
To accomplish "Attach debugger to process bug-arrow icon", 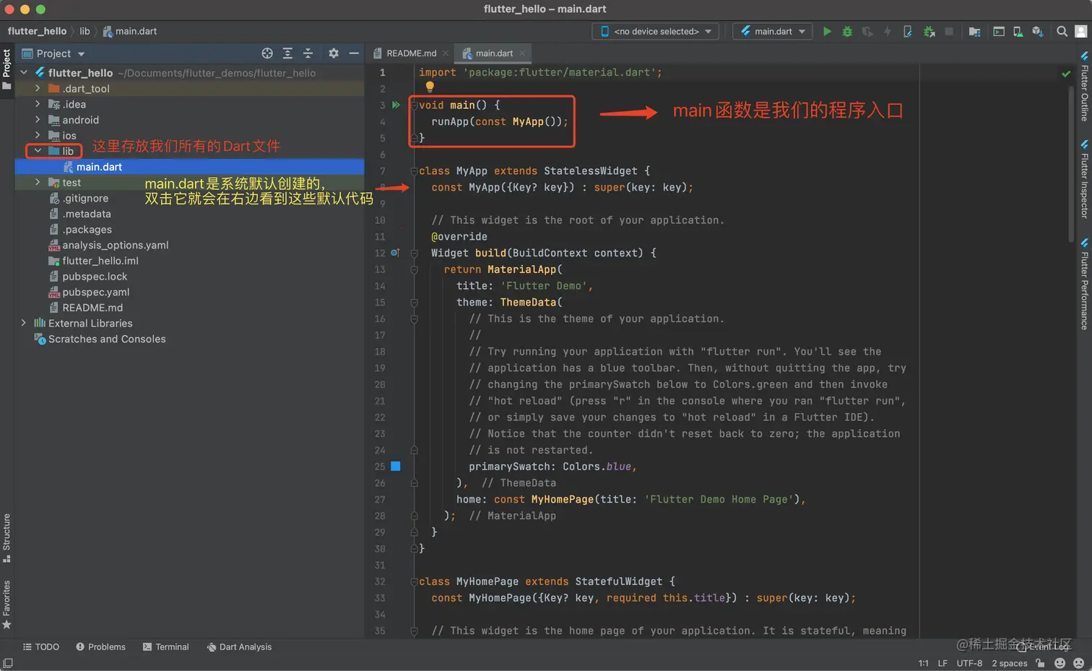I will pos(929,31).
